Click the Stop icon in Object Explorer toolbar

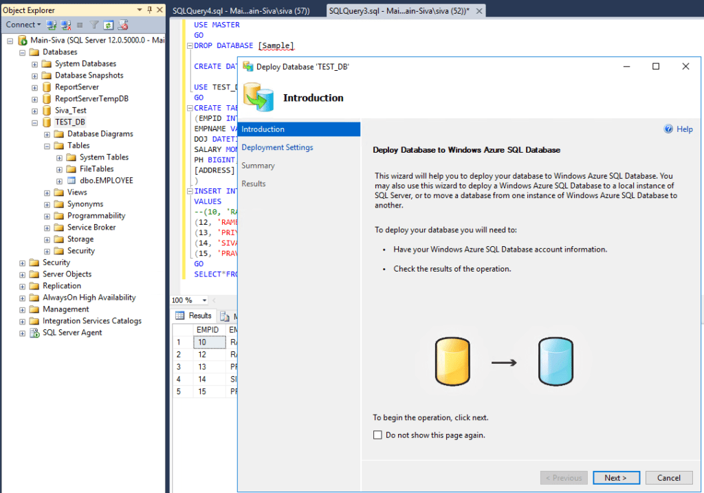tap(80, 25)
